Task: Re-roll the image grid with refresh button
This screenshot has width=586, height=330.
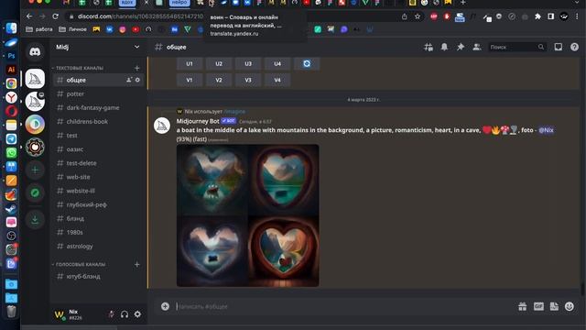Action: click(307, 64)
